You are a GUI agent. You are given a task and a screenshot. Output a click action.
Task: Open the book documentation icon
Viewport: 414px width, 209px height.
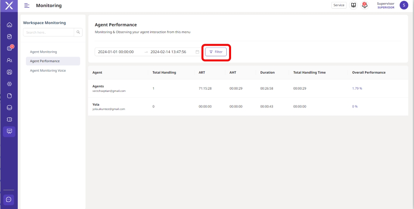coord(353,5)
